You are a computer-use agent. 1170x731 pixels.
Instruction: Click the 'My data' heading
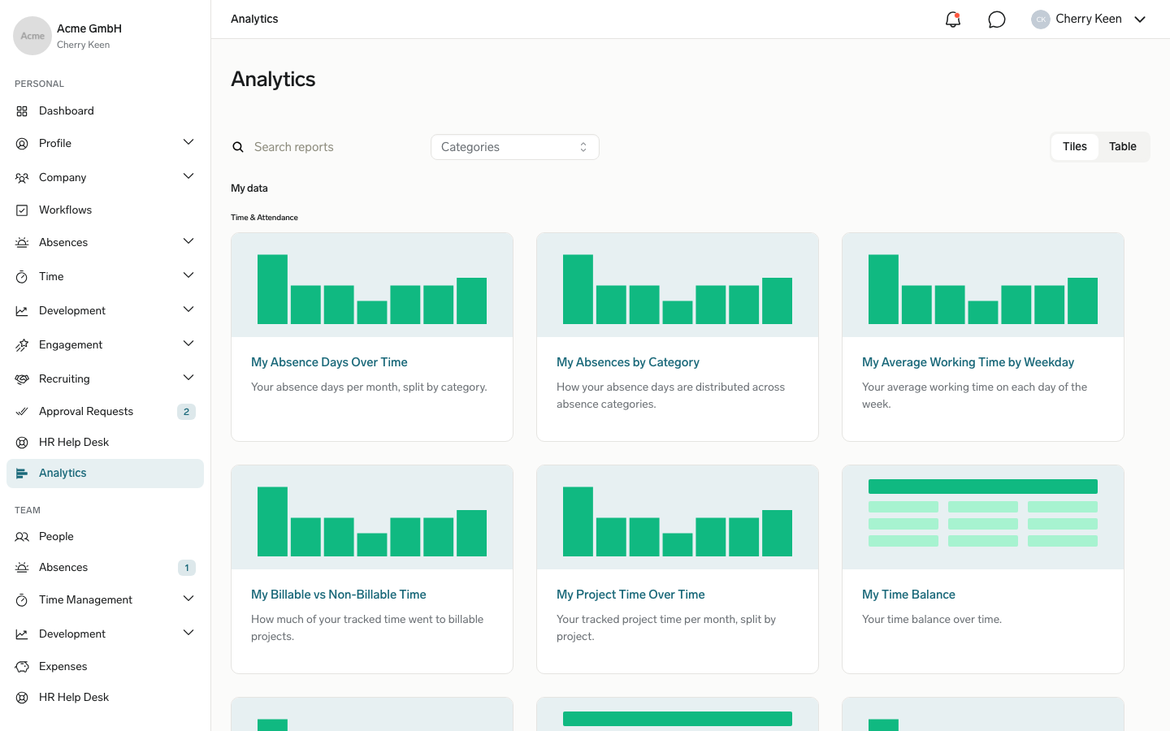(249, 188)
